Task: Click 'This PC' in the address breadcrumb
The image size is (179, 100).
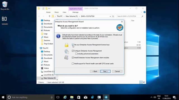Action: click(60, 16)
